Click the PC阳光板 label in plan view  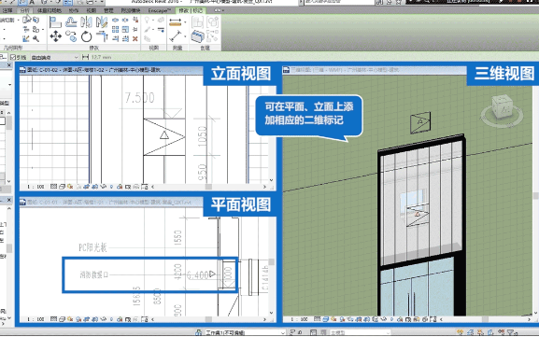pos(92,247)
